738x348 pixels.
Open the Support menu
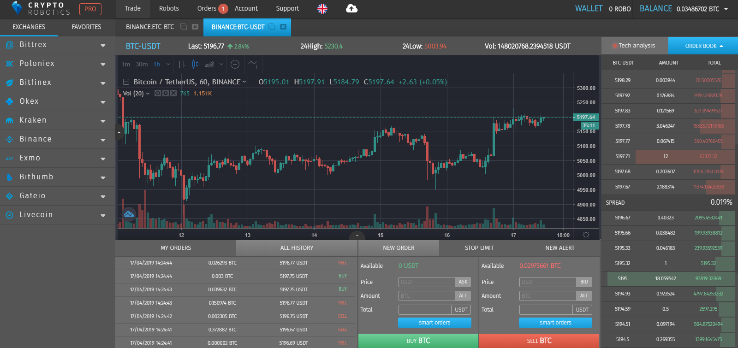point(287,8)
